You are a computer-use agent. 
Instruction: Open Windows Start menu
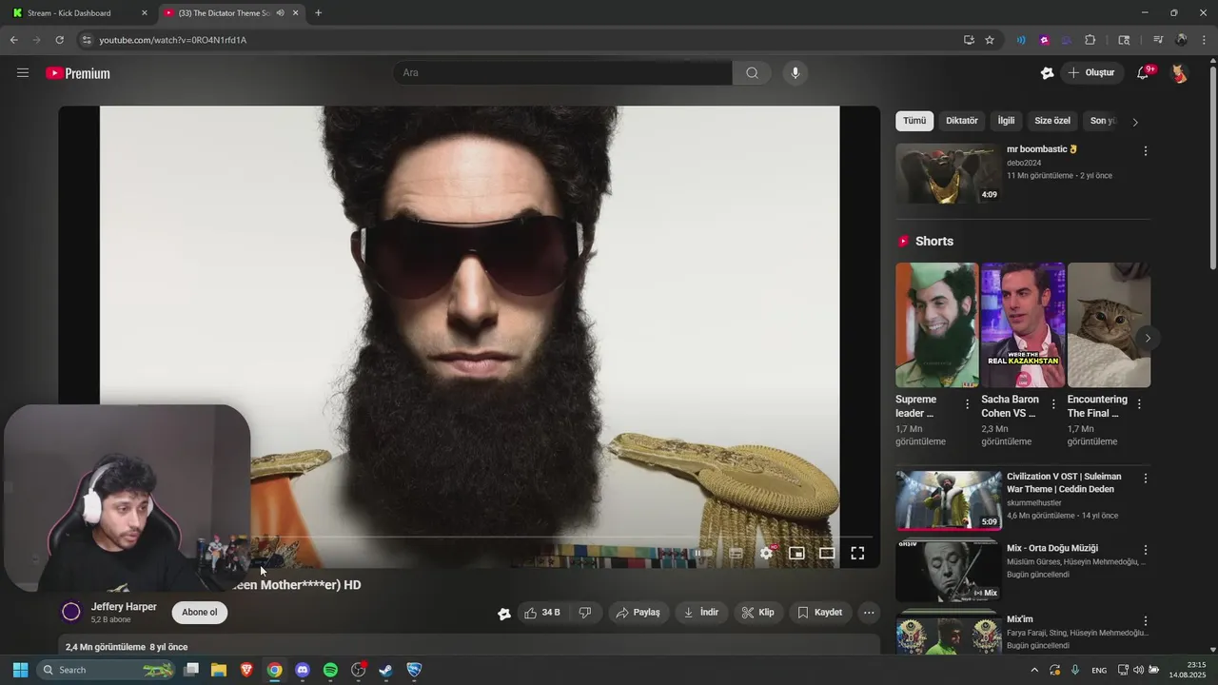click(20, 670)
